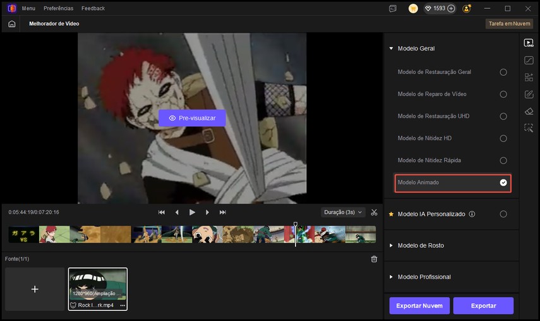Step forward one frame
The width and height of the screenshot is (540, 321).
coord(207,212)
